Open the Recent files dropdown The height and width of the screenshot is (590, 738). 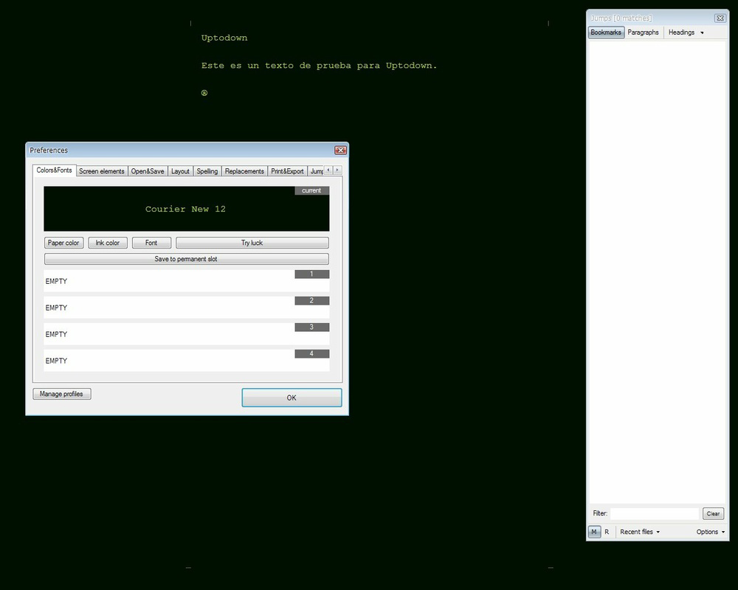click(x=640, y=532)
